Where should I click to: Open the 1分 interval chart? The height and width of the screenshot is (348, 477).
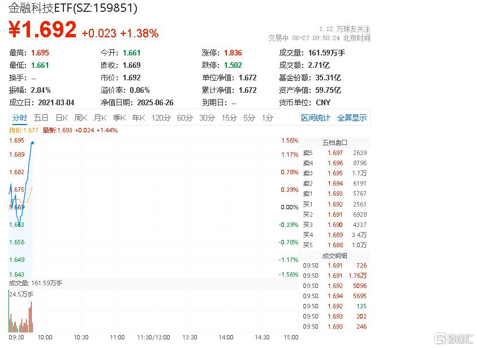(267, 118)
